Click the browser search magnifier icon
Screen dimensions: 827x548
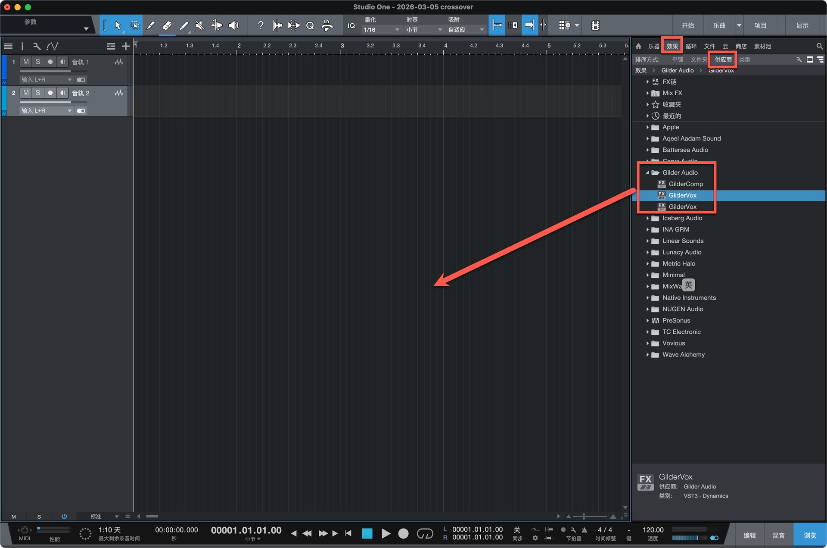pyautogui.click(x=819, y=46)
